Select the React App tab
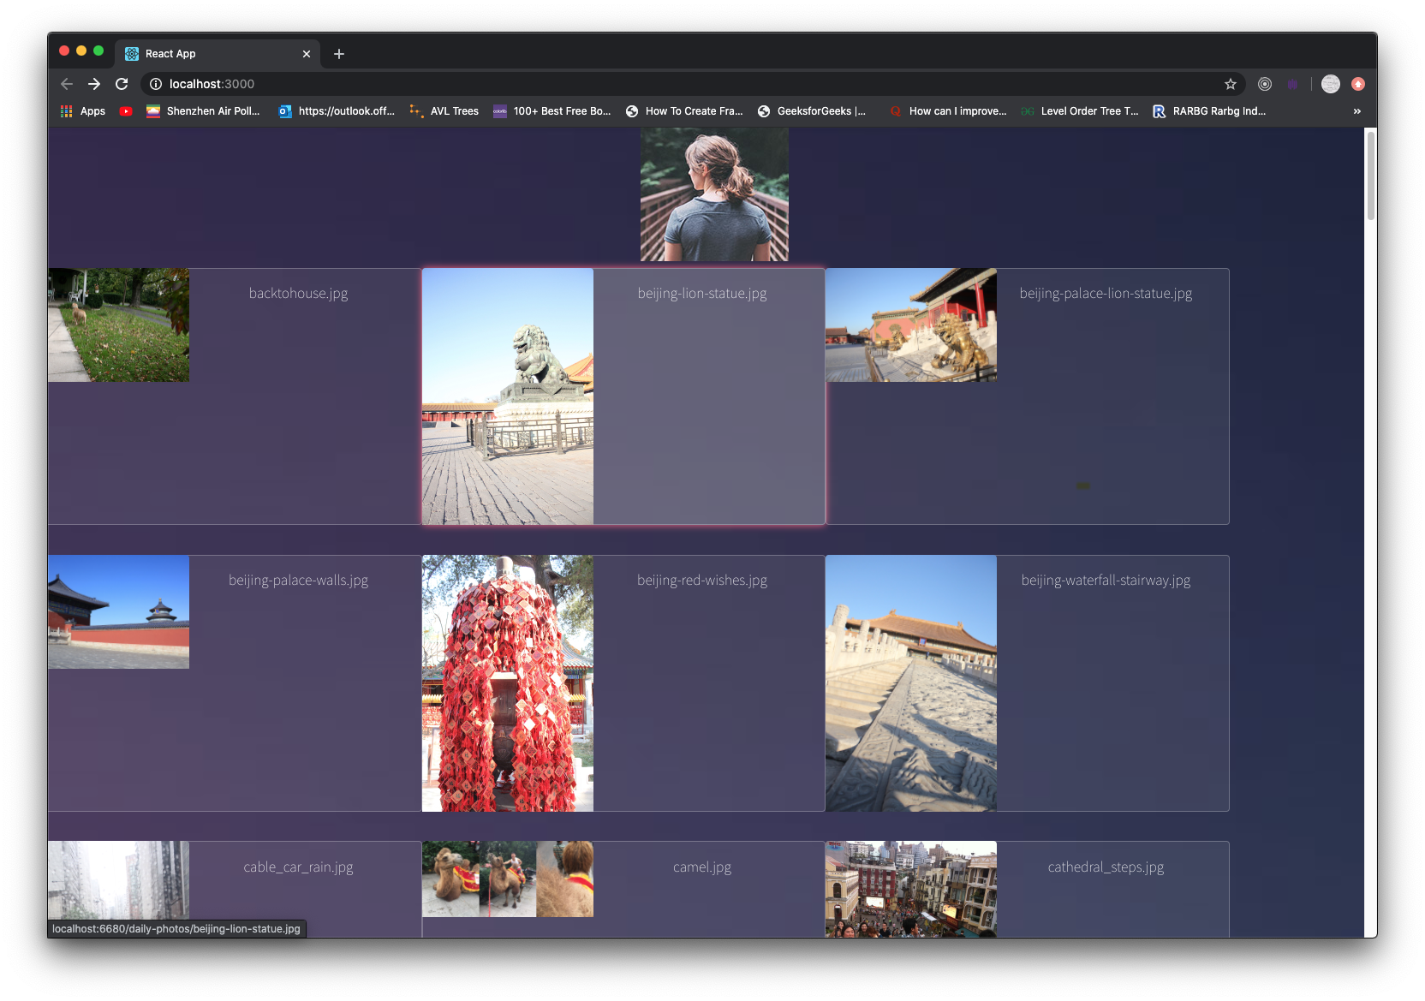This screenshot has height=1001, width=1425. [x=218, y=54]
